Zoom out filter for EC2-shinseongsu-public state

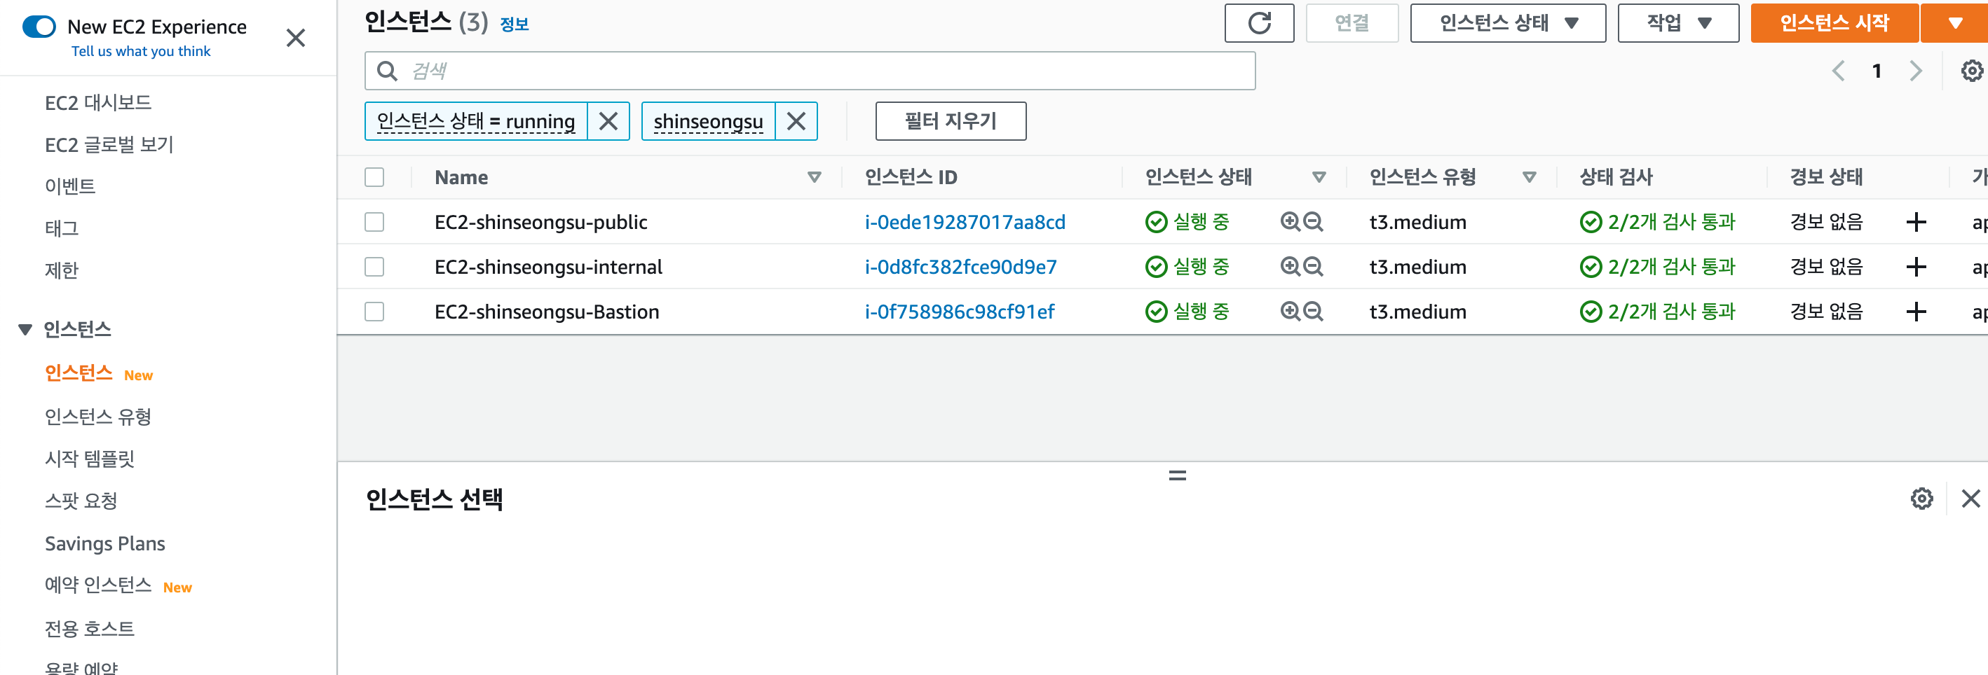click(1313, 222)
